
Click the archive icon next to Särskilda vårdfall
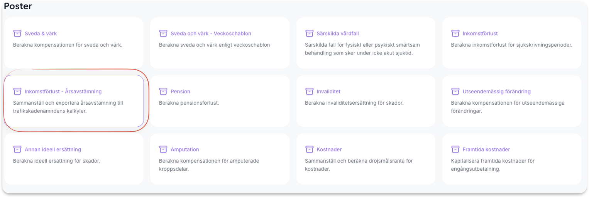[x=309, y=34]
